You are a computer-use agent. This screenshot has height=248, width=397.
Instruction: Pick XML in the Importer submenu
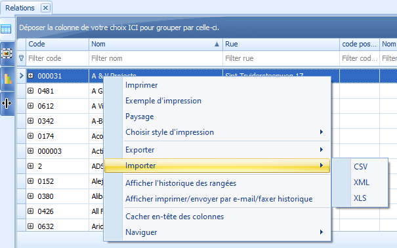point(360,183)
